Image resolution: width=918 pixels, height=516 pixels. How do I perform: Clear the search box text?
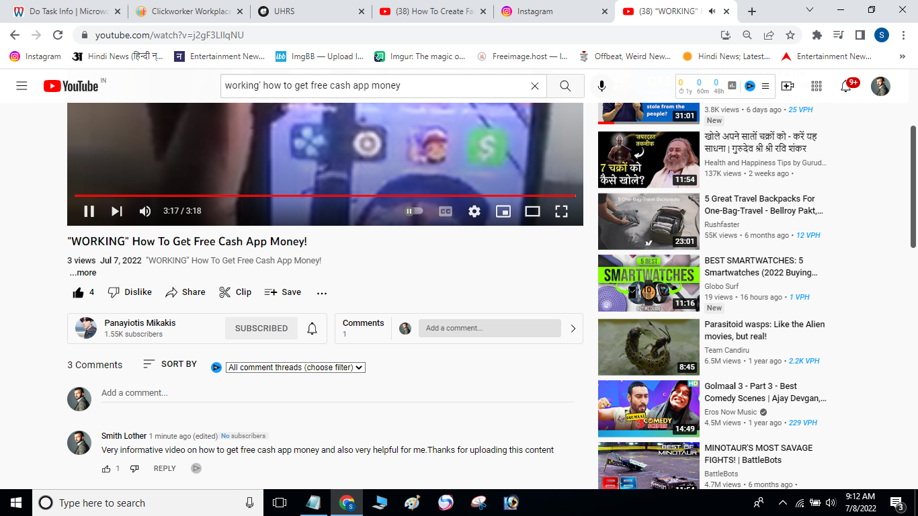pyautogui.click(x=535, y=86)
